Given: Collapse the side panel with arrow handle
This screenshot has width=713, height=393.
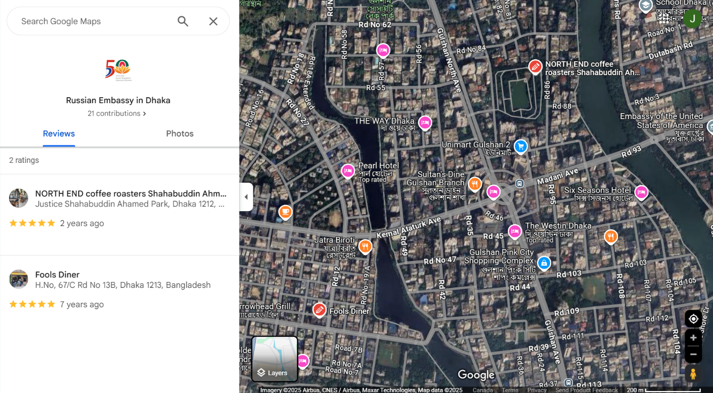Looking at the screenshot, I should pyautogui.click(x=246, y=197).
